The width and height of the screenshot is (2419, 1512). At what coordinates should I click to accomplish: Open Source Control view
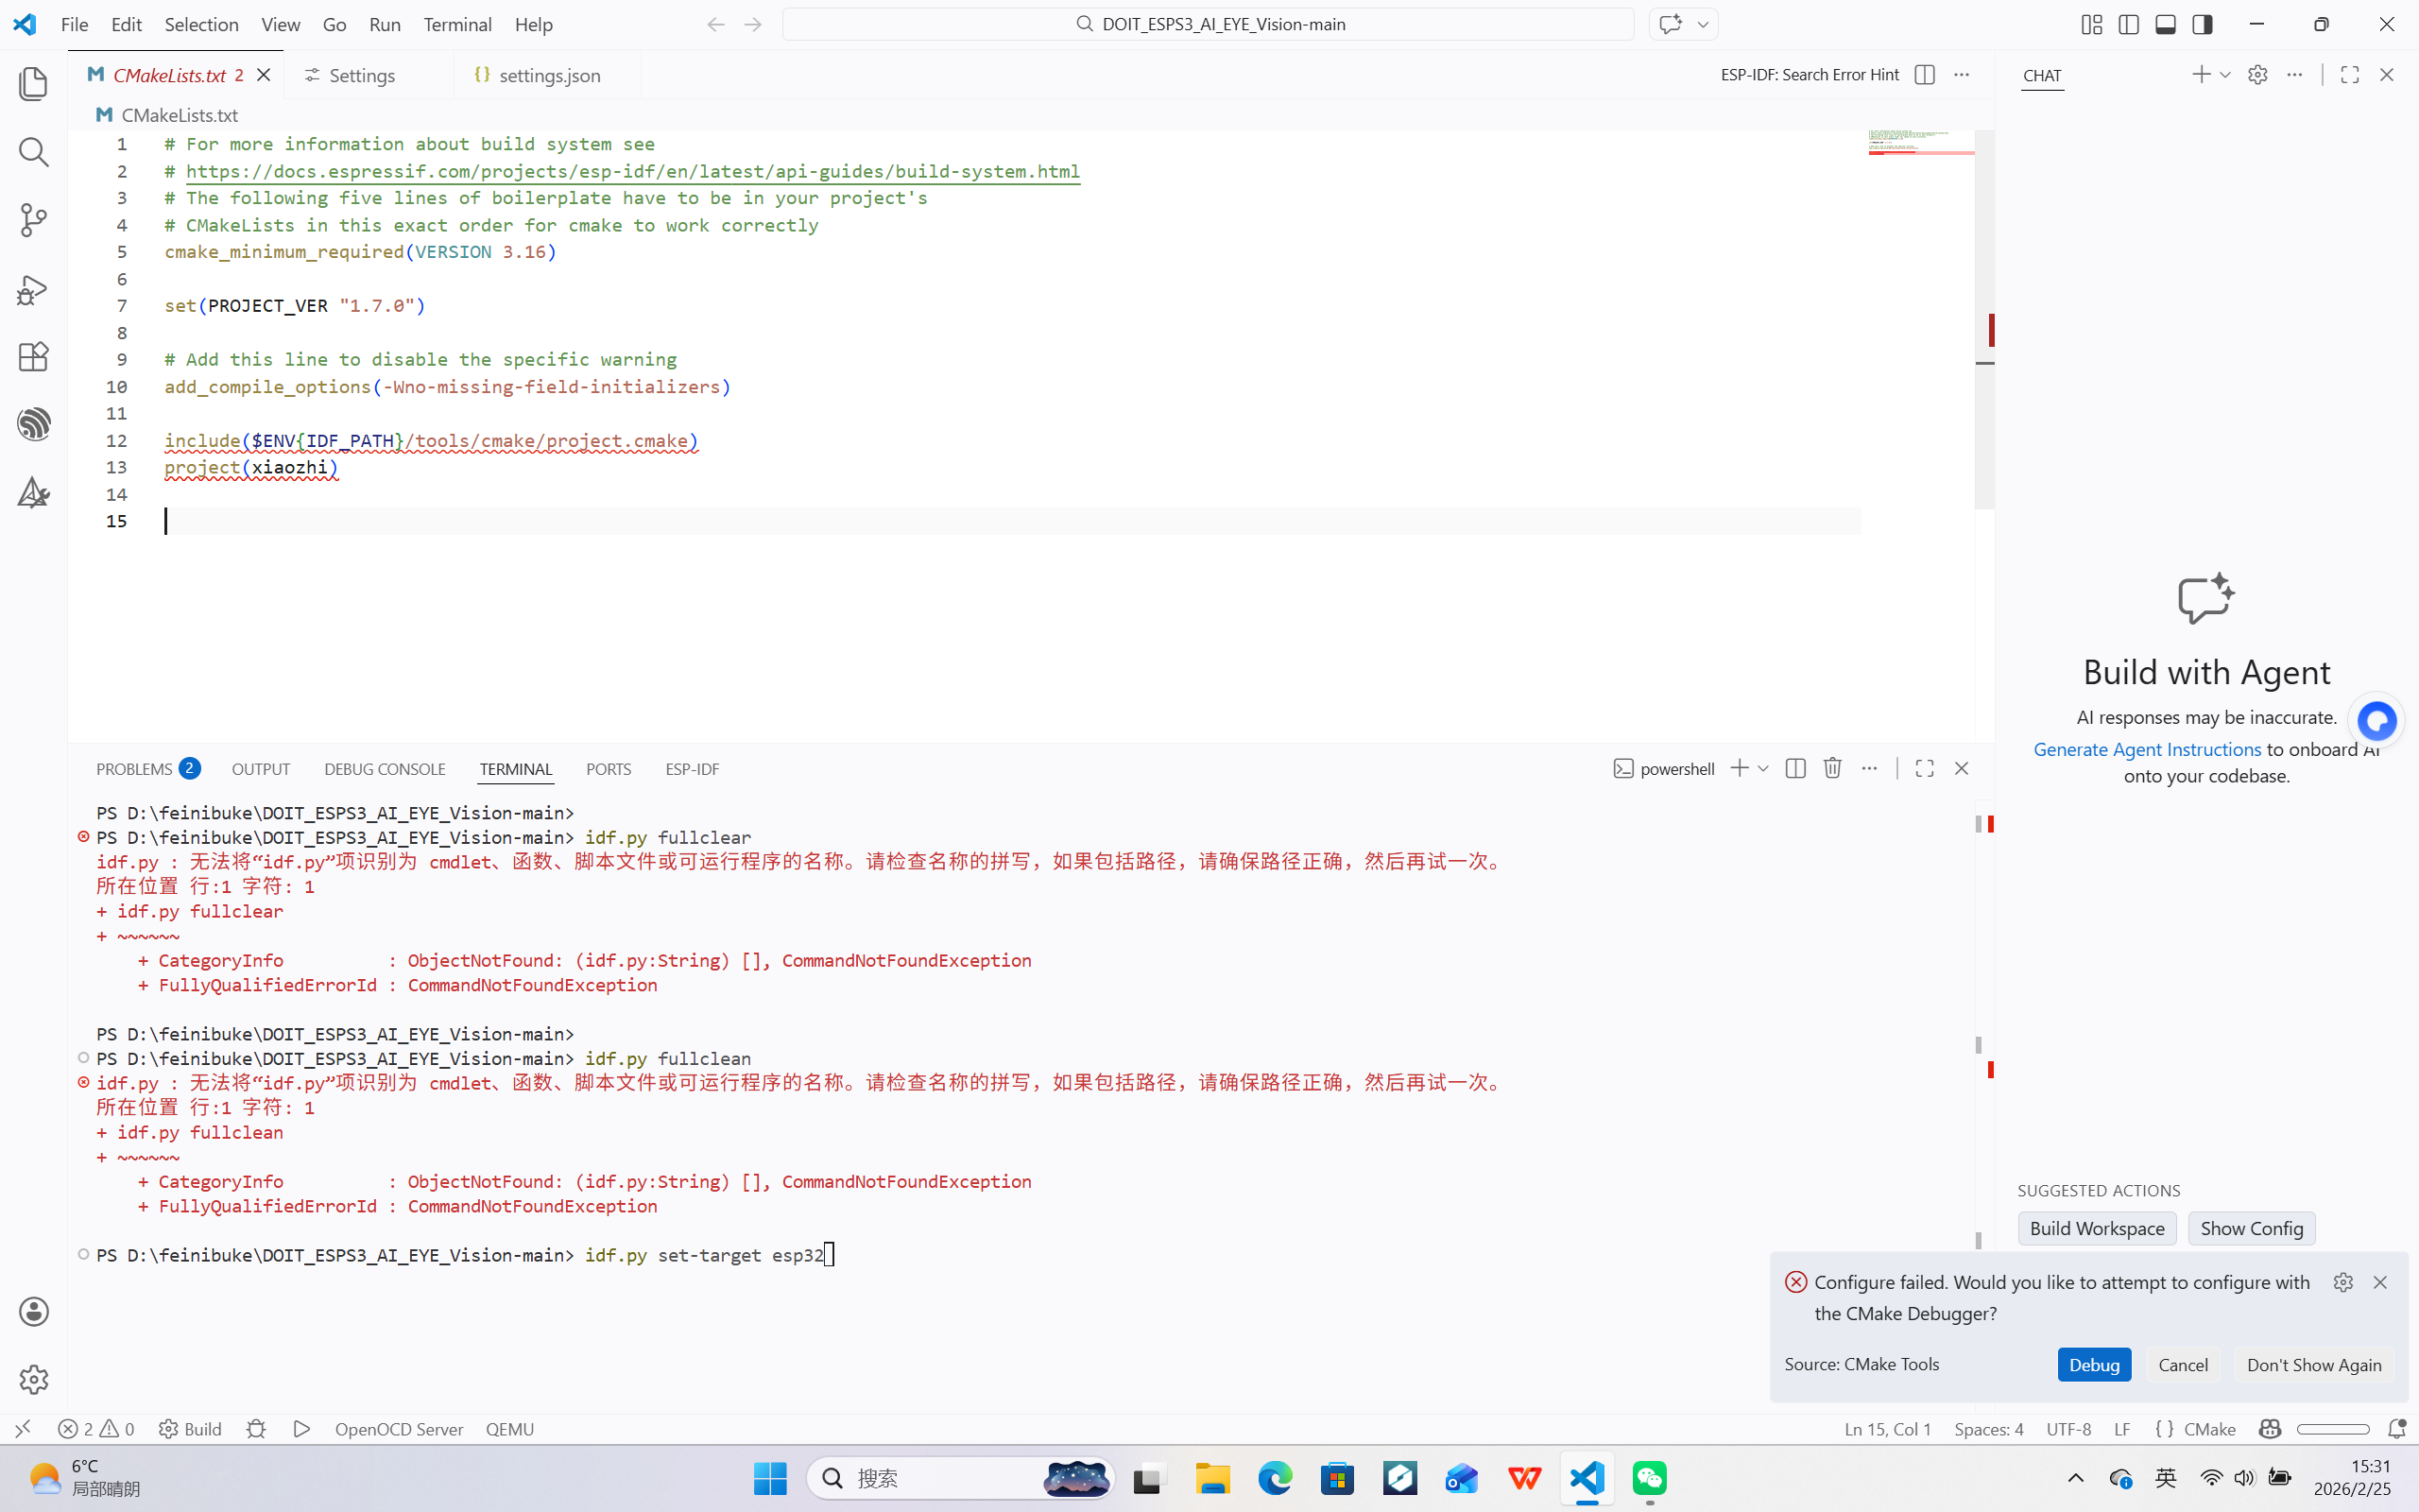(33, 220)
